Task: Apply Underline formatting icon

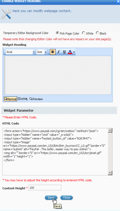Action: 64,52
